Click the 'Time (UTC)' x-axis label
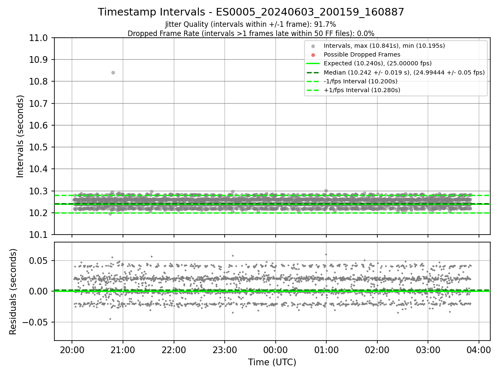This screenshot has width=502, height=377. tap(272, 362)
